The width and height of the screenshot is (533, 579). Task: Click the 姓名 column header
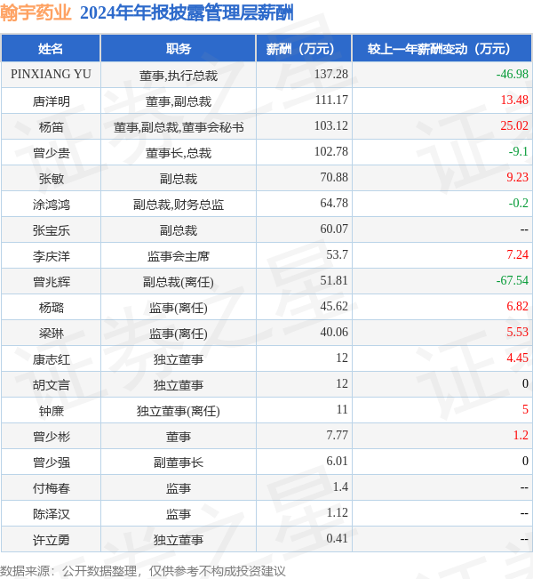pyautogui.click(x=51, y=48)
